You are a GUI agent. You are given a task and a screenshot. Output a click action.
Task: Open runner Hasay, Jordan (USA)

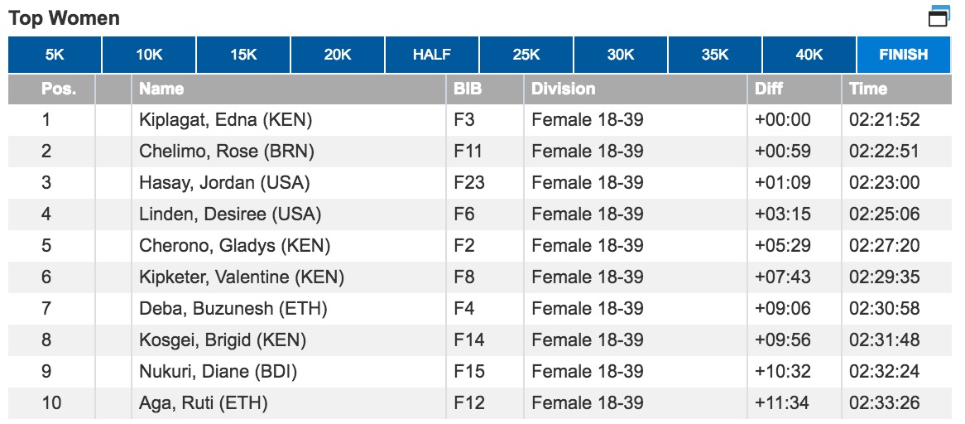pos(224,183)
